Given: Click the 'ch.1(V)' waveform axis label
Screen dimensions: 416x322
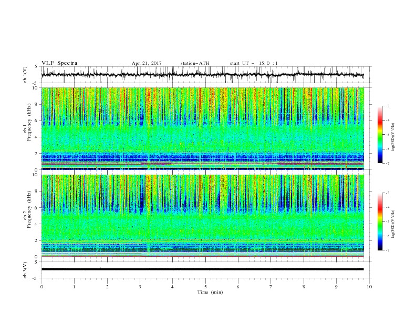Looking at the screenshot, I should pyautogui.click(x=25, y=75).
